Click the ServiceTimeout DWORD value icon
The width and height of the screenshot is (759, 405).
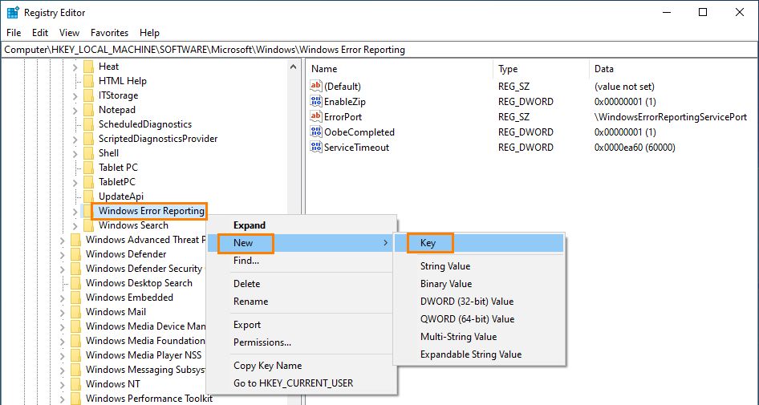[x=316, y=147]
